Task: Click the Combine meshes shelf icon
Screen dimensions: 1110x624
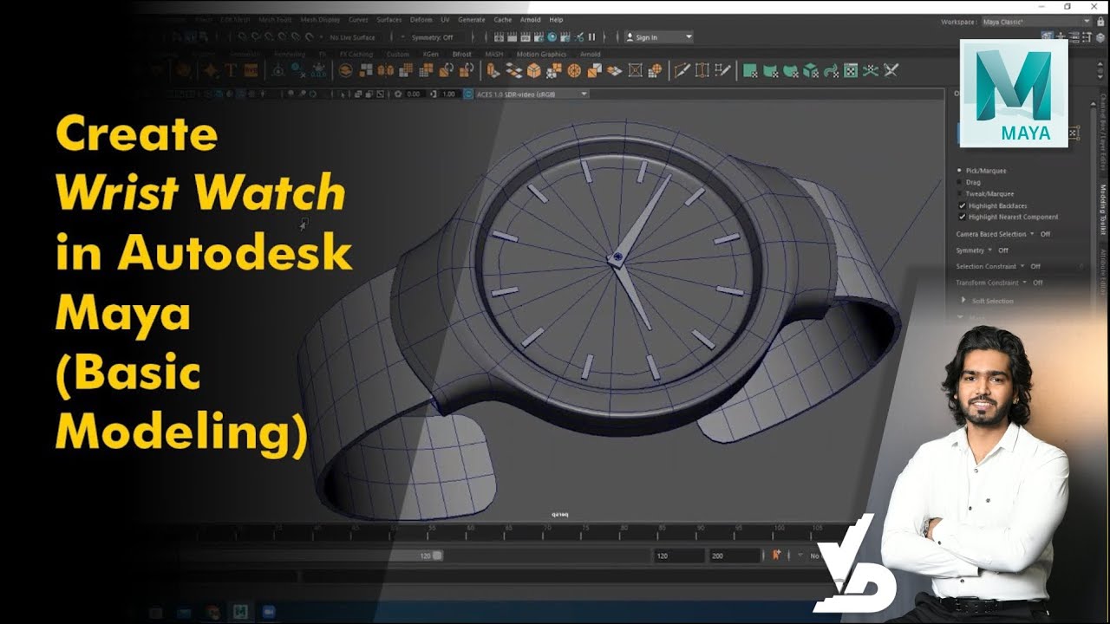Action: pos(345,70)
